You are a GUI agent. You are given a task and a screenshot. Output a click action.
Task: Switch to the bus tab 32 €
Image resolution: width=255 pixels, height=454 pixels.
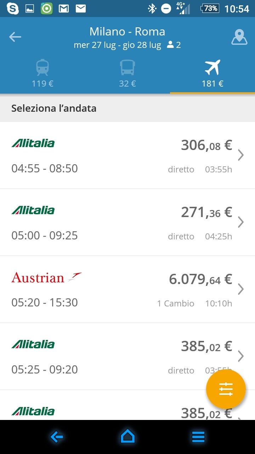tap(127, 73)
